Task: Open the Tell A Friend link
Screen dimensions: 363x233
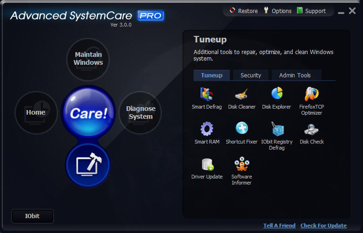Action: pyautogui.click(x=279, y=226)
